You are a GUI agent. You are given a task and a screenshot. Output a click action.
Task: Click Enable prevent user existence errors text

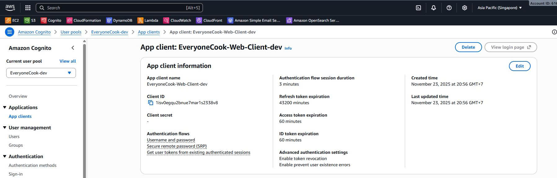point(315,165)
